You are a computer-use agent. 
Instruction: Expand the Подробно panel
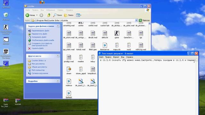click(58, 81)
